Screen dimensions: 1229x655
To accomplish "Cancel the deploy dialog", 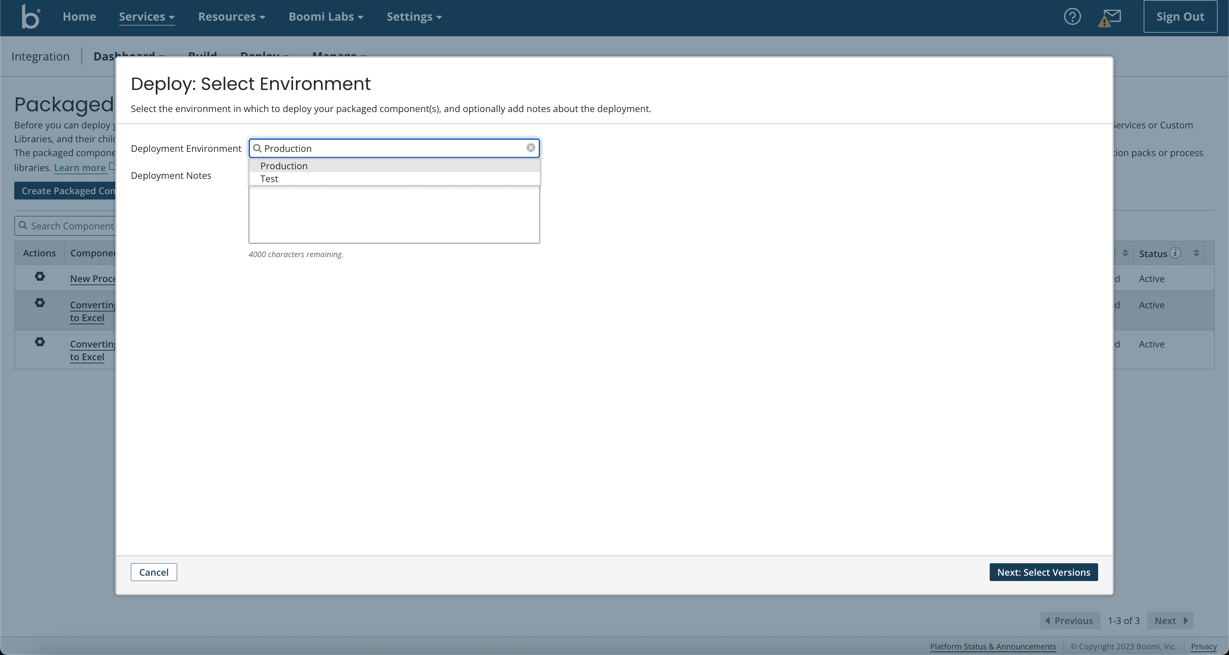I will coord(154,572).
